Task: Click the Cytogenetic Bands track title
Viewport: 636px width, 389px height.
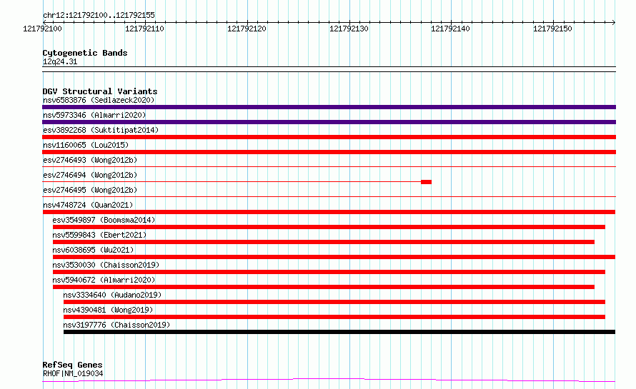Action: (x=85, y=53)
